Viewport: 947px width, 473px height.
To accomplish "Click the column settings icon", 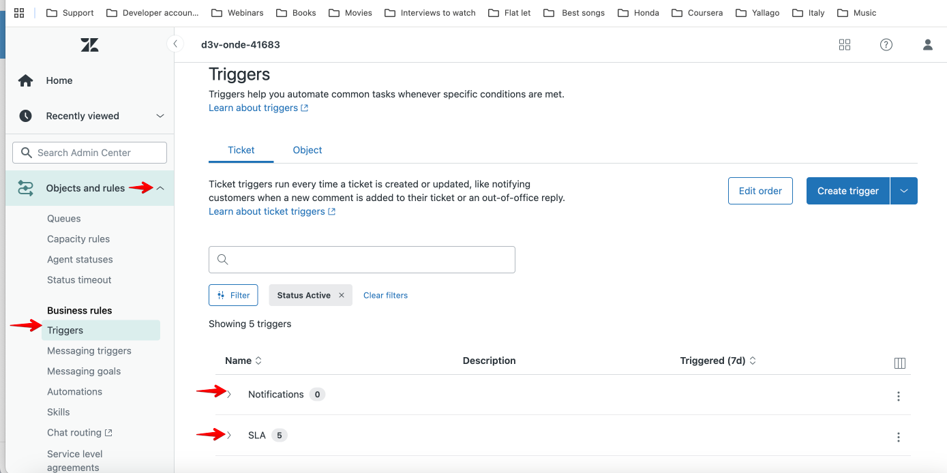I will click(x=899, y=363).
